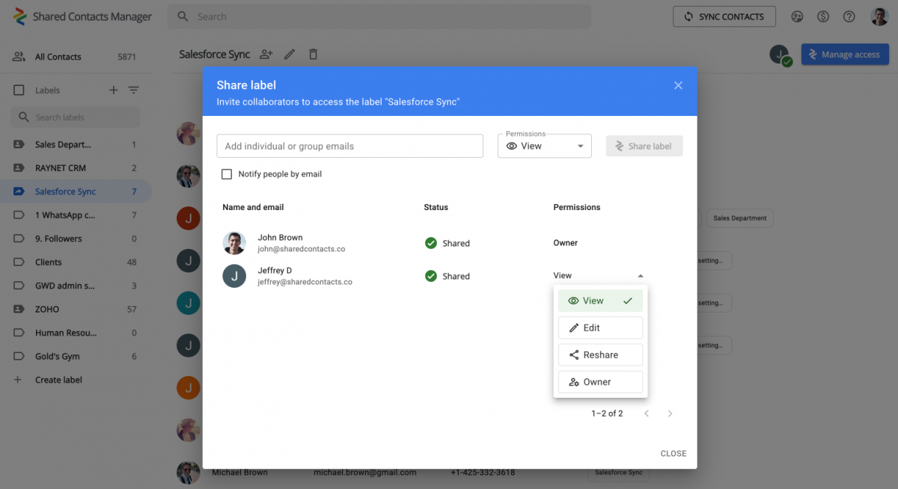This screenshot has height=489, width=898.
Task: Go to next page chevron in dialog
Action: click(x=671, y=413)
